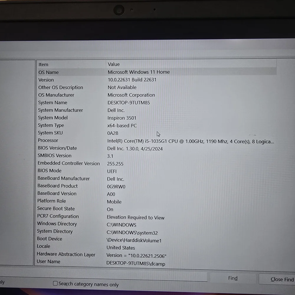Select the System Name row label
The width and height of the screenshot is (295, 295).
click(53, 103)
